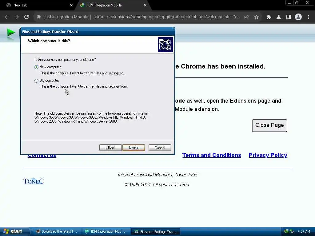The width and height of the screenshot is (315, 236).
Task: Go back with the Back button
Action: click(110, 148)
